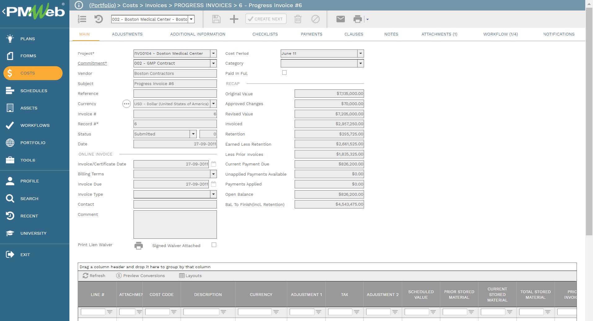593x321 pixels.
Task: Switch to the Attachments (1) tab
Action: [439, 34]
